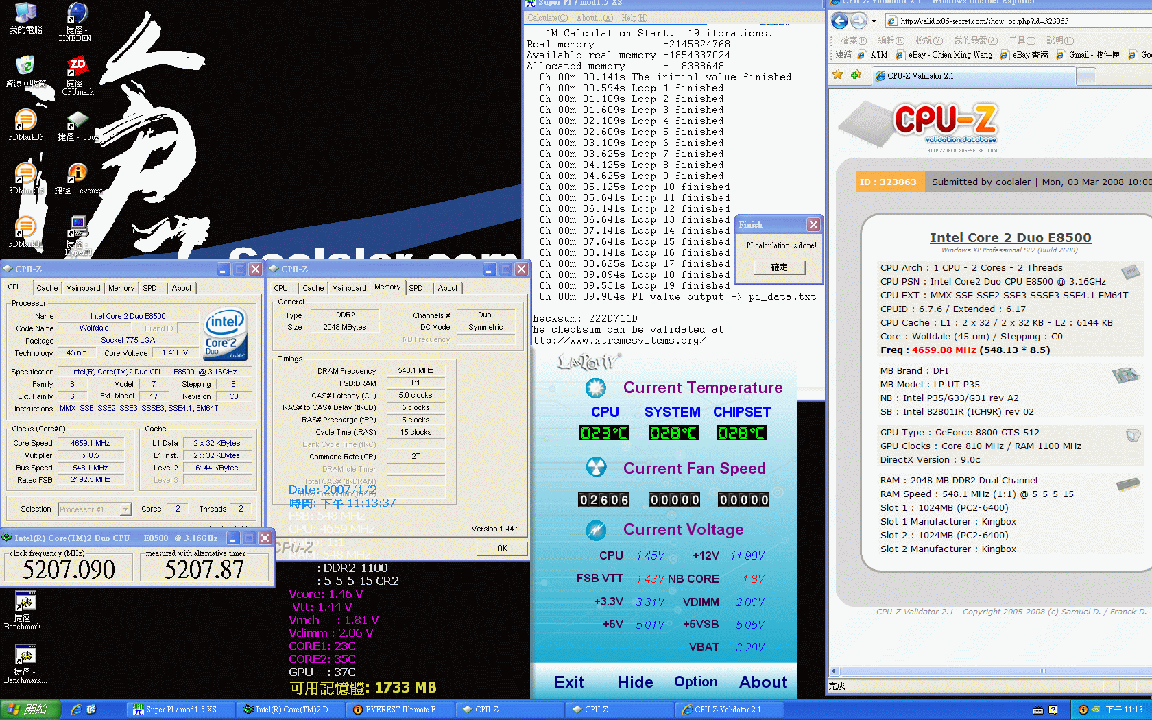Select the everest shortcut icon on the desktop
Viewport: 1152px width, 720px height.
(x=77, y=178)
